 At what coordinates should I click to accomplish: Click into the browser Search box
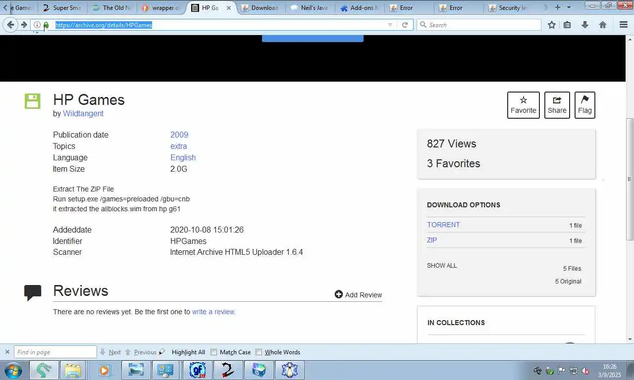pyautogui.click(x=479, y=25)
